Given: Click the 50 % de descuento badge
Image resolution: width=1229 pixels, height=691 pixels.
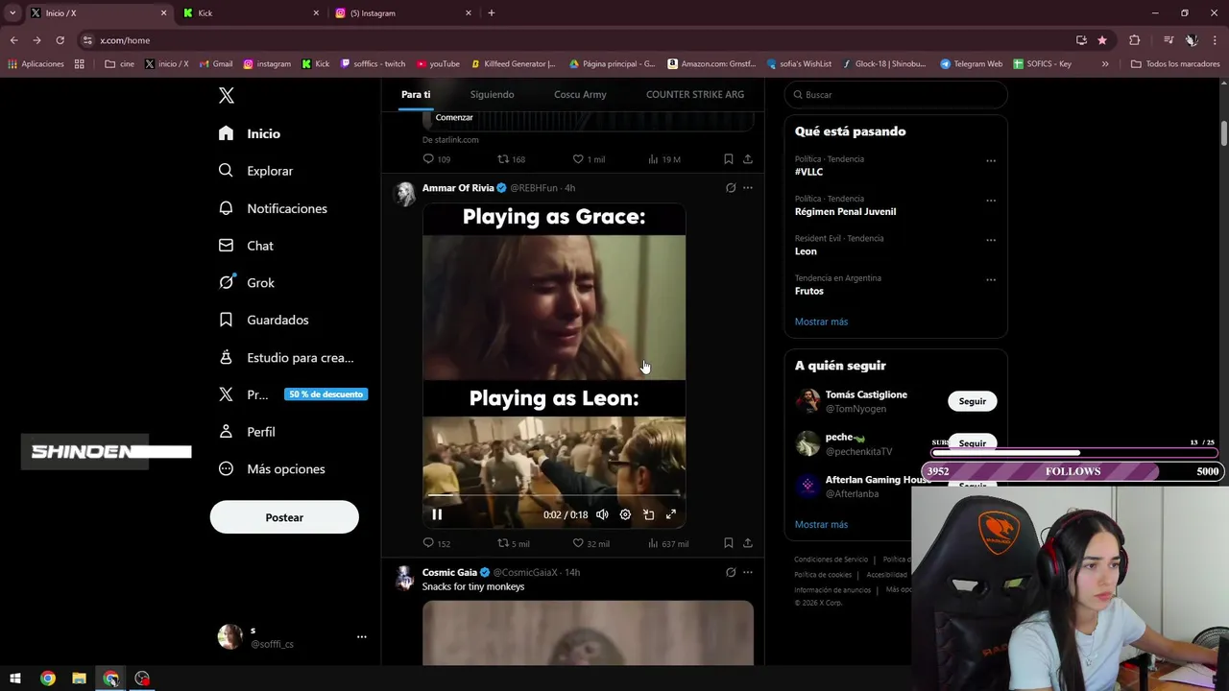Looking at the screenshot, I should pyautogui.click(x=325, y=394).
